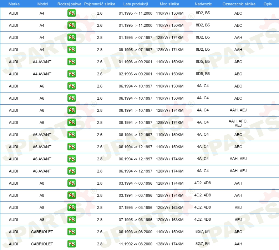
Task: Click the Opis column header
Action: (x=268, y=4)
